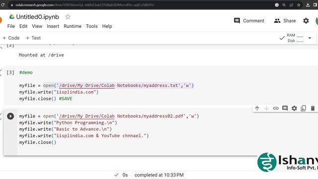Copy link to the cell
The height and width of the screenshot is (179, 318).
pos(276,108)
